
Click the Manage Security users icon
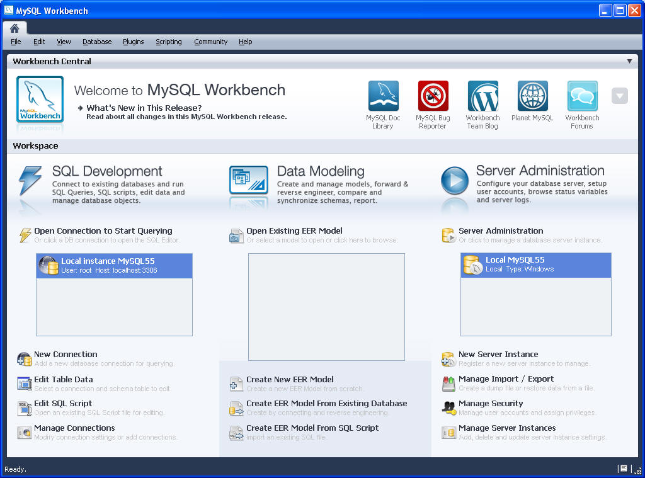(448, 407)
